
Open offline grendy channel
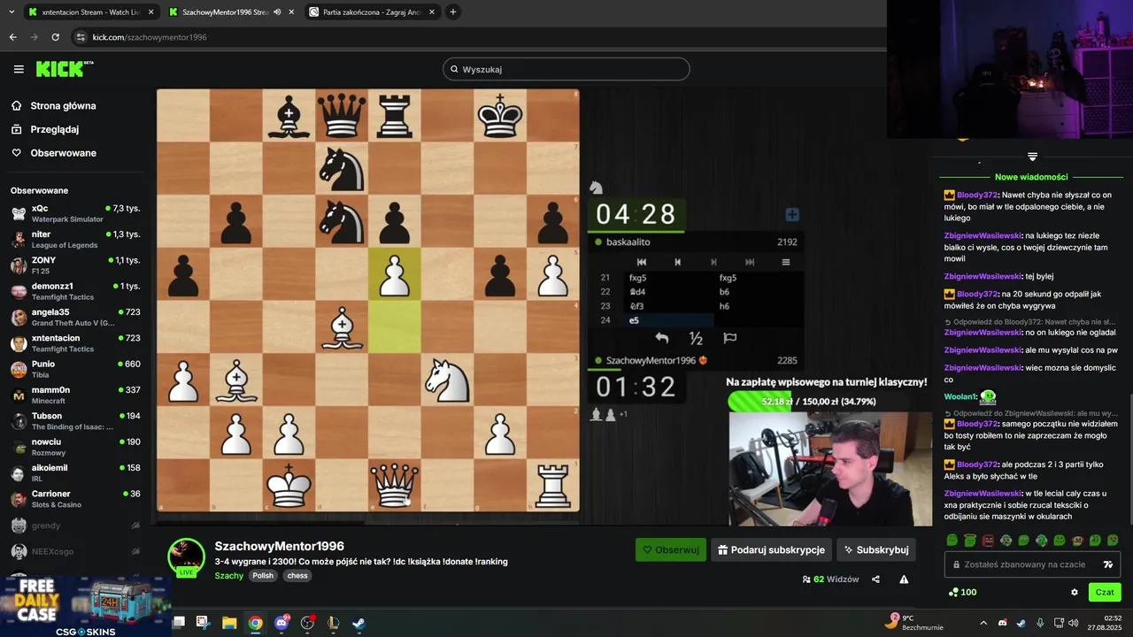tap(75, 526)
